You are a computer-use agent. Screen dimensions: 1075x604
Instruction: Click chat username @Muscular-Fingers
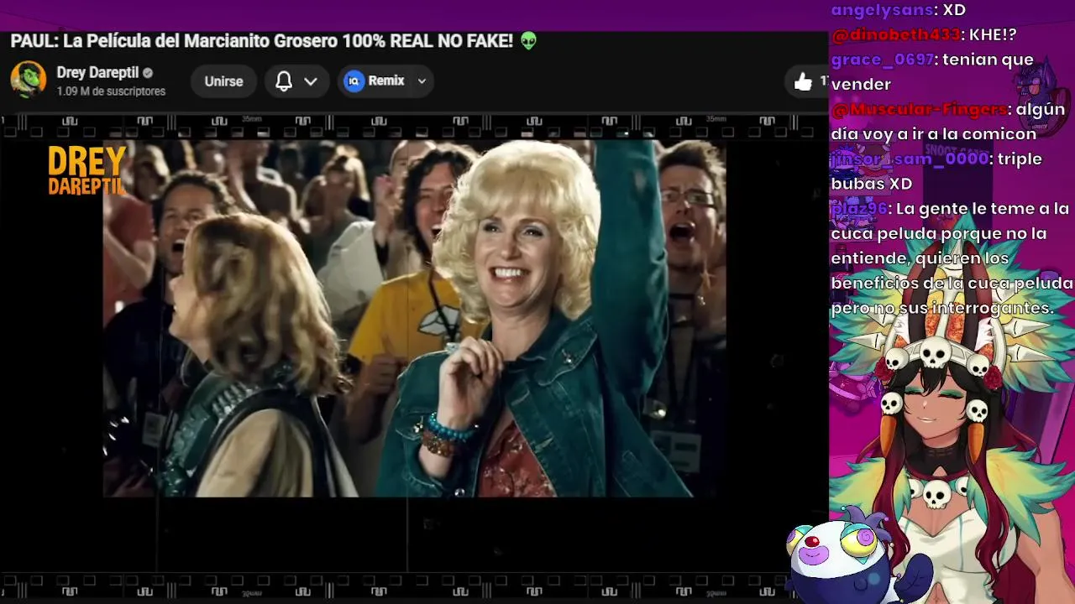click(919, 109)
